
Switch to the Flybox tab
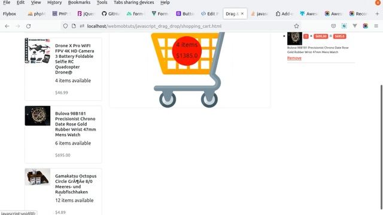tap(10, 14)
